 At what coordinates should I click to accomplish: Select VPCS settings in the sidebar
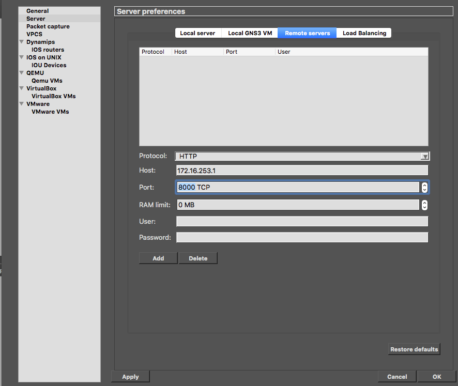[x=35, y=34]
